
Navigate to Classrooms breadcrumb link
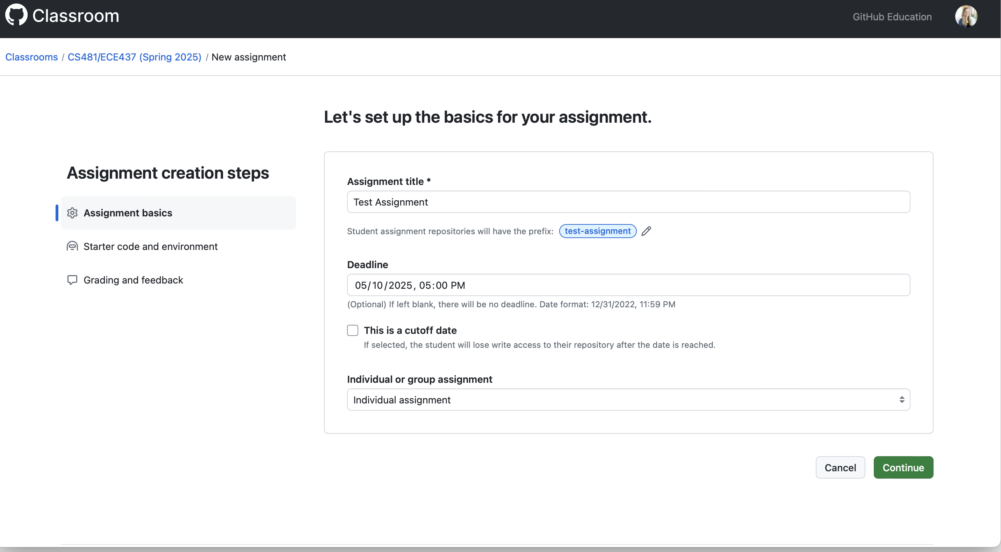point(31,57)
